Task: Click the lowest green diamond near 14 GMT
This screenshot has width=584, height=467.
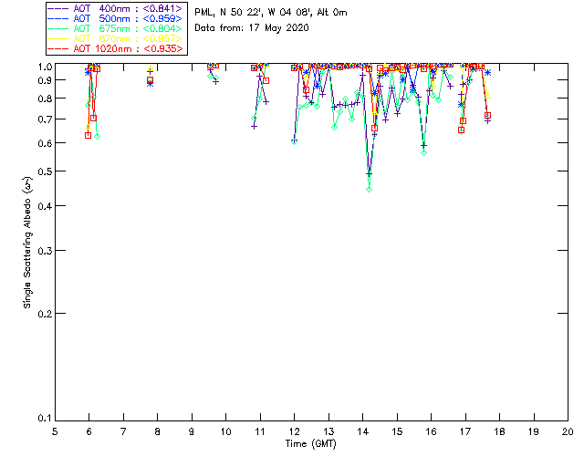Action: pyautogui.click(x=369, y=188)
